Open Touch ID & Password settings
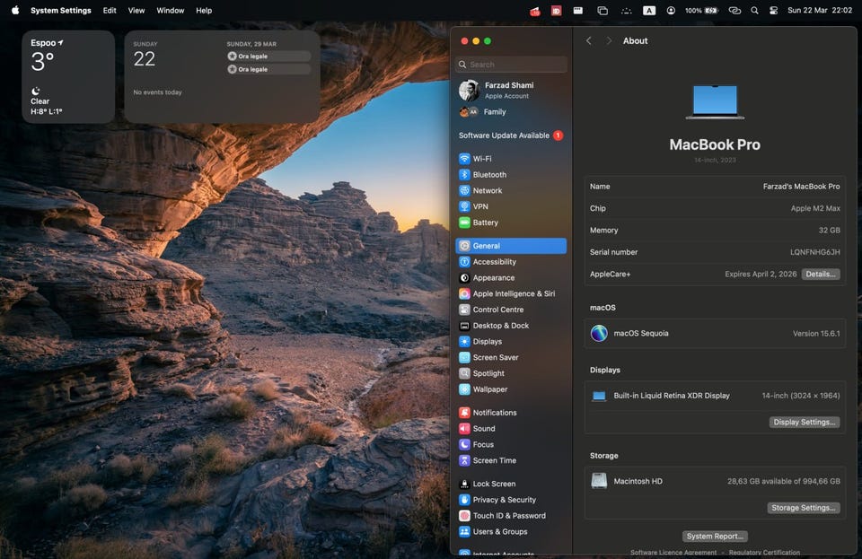Image resolution: width=862 pixels, height=559 pixels. click(508, 516)
